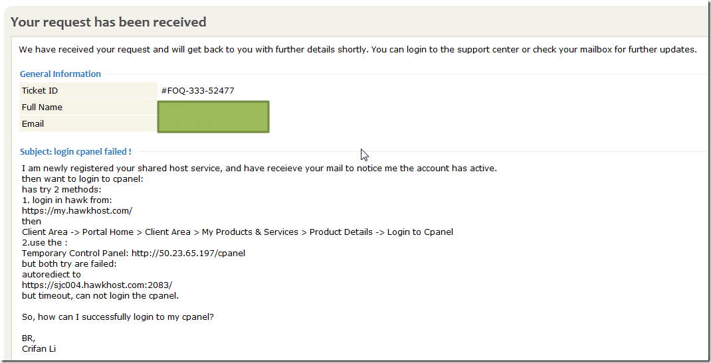This screenshot has width=711, height=363.
Task: Select the Email label cell
Action: pos(33,123)
